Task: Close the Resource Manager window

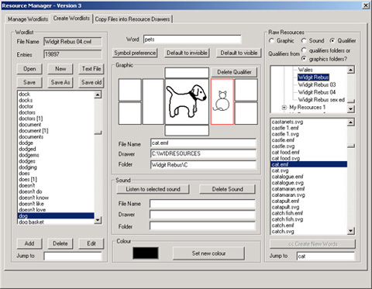Action: click(x=366, y=5)
